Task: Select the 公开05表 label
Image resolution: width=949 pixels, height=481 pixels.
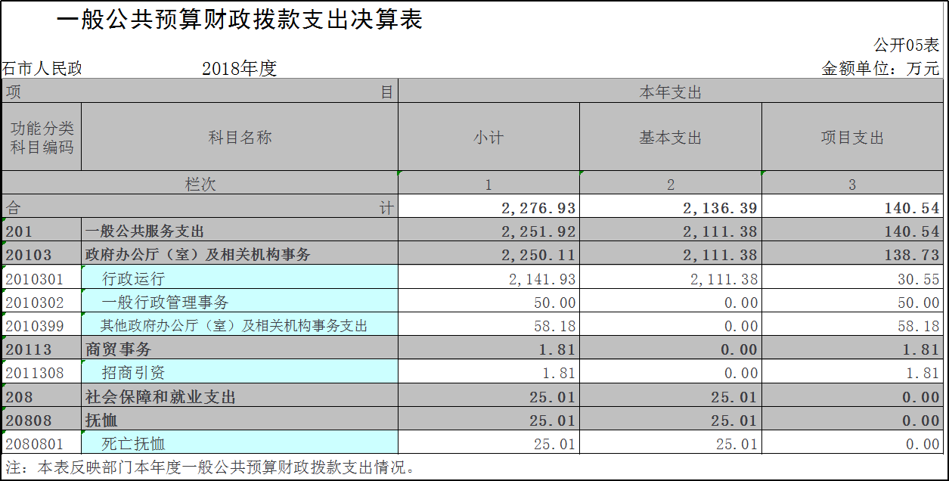Action: (x=906, y=45)
